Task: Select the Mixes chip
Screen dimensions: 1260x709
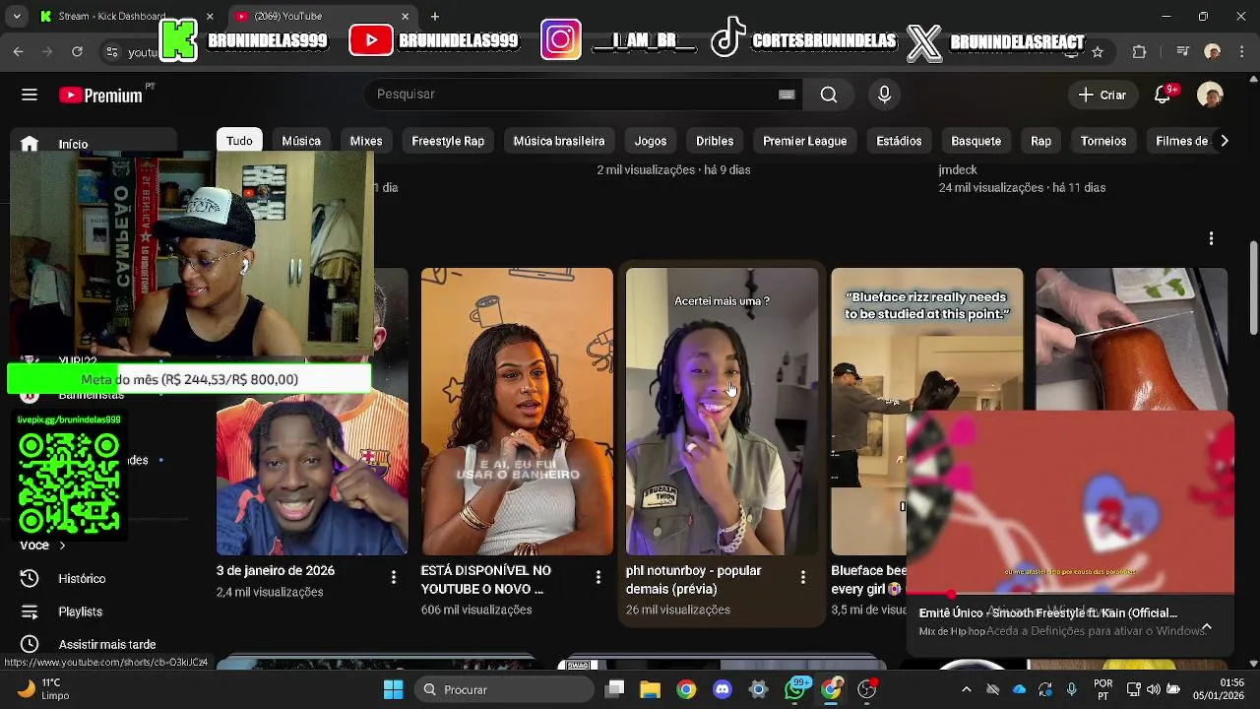Action: (x=366, y=141)
